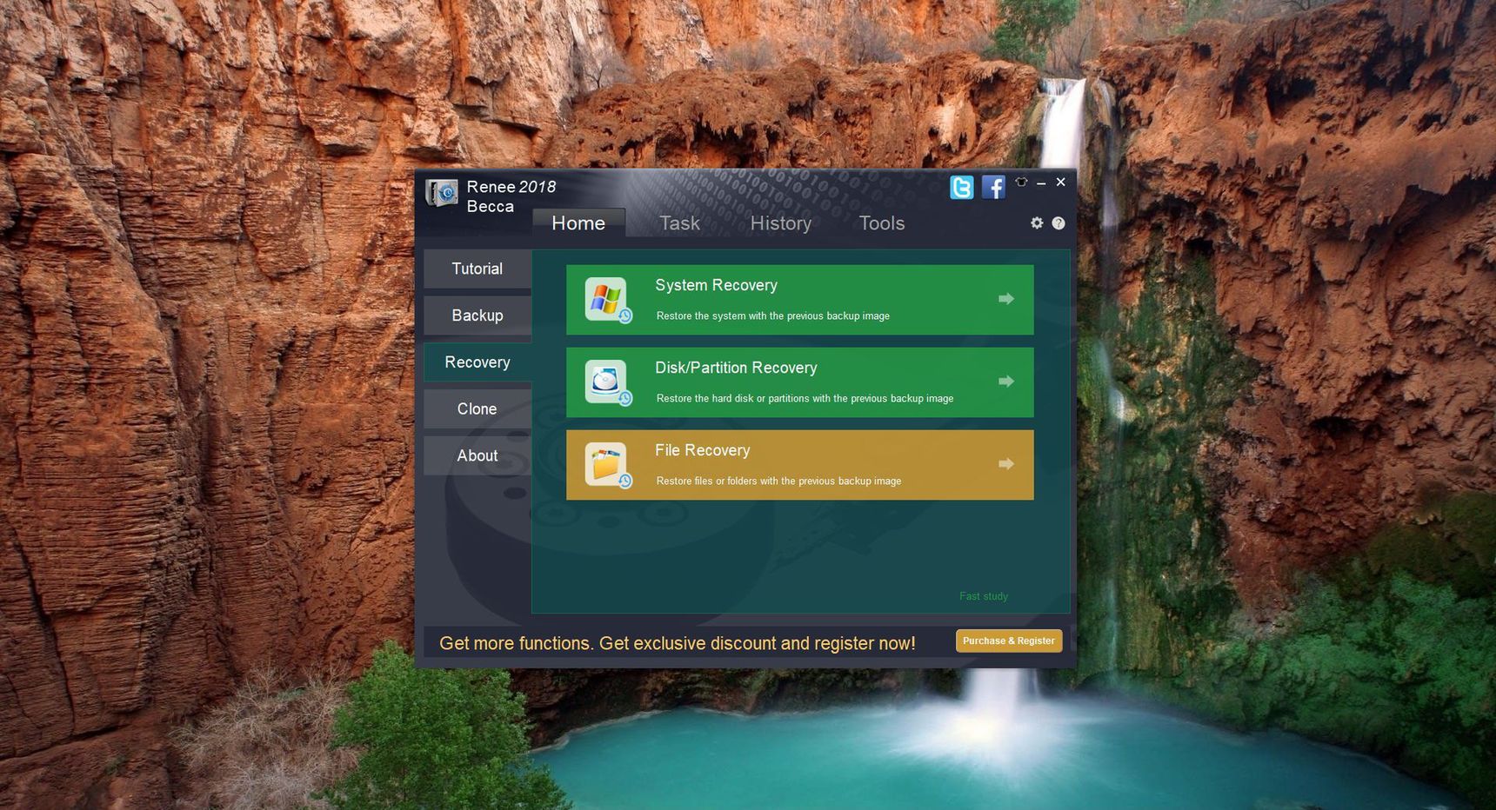The image size is (1496, 810).
Task: Open the Twitter share icon
Action: tap(962, 187)
